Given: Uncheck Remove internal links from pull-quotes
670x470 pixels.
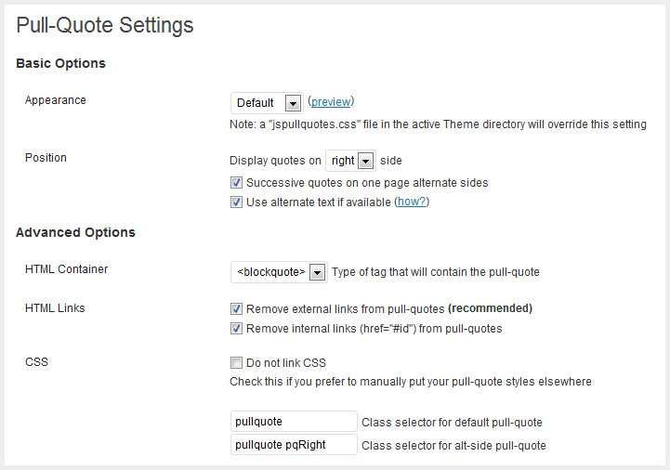Looking at the screenshot, I should 237,328.
